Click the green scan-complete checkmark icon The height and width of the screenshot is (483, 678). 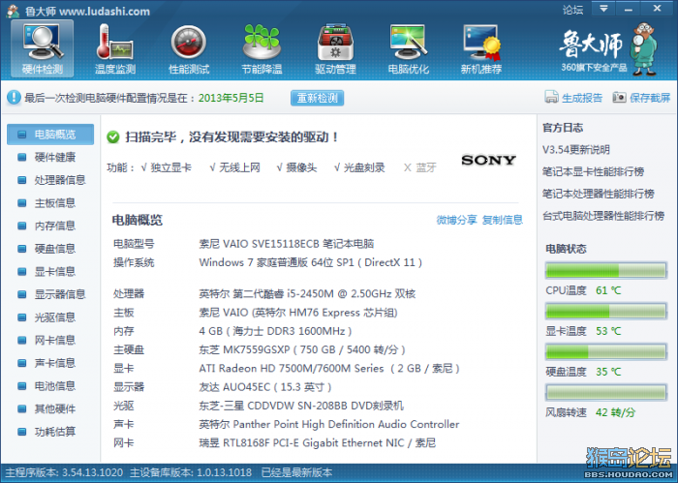113,137
